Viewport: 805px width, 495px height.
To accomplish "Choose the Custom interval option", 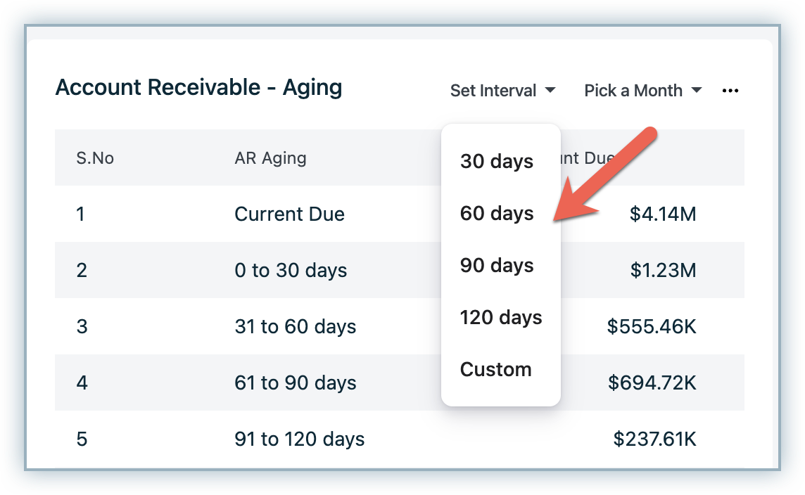I will coord(496,370).
